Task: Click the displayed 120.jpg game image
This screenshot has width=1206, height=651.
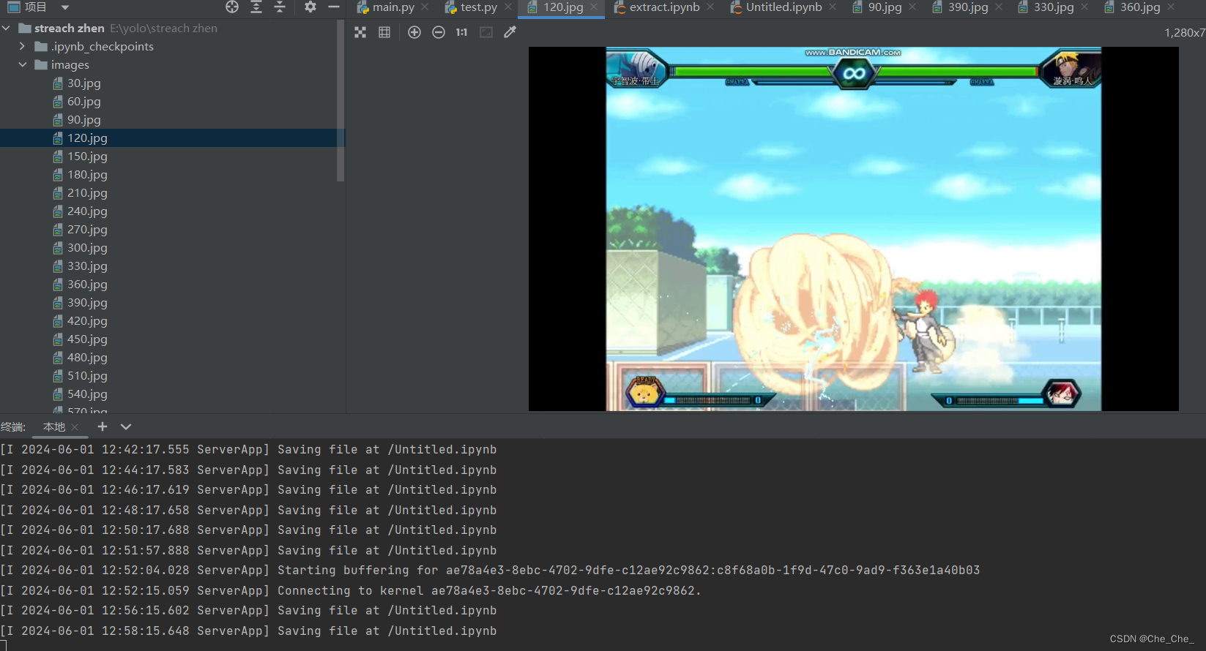Action: [853, 229]
